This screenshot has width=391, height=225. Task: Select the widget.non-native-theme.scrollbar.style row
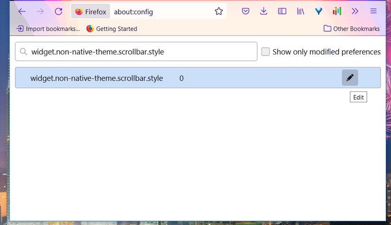97,78
